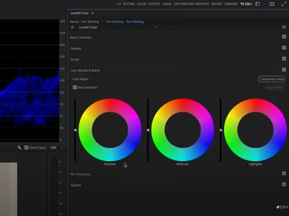Click the Tom Working sequence link
Image resolution: width=289 pixels, height=216 pixels.
(x=125, y=22)
